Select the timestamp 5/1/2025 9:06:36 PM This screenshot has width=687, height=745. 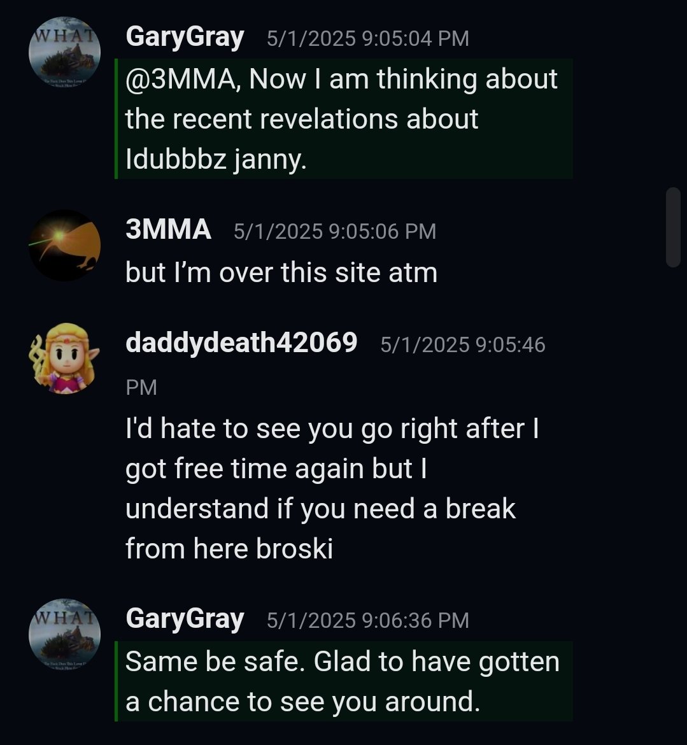(368, 621)
